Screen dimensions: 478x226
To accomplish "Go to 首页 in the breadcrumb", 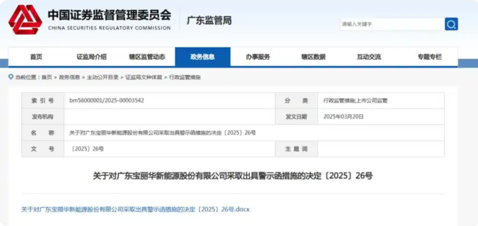I will 47,77.
